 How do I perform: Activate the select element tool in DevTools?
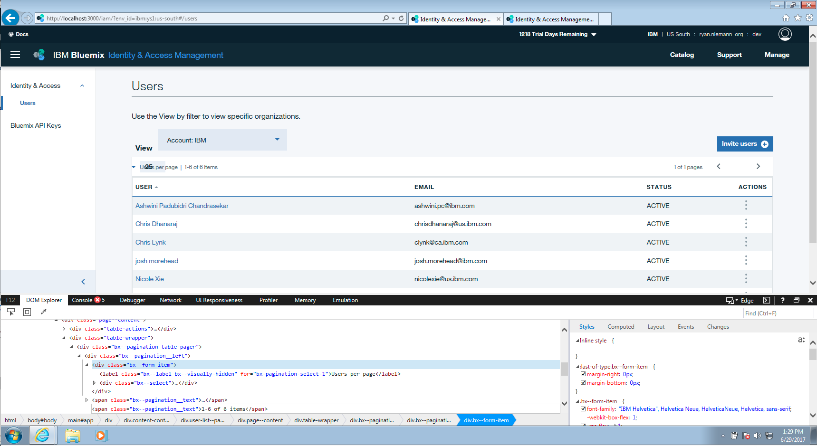click(11, 312)
